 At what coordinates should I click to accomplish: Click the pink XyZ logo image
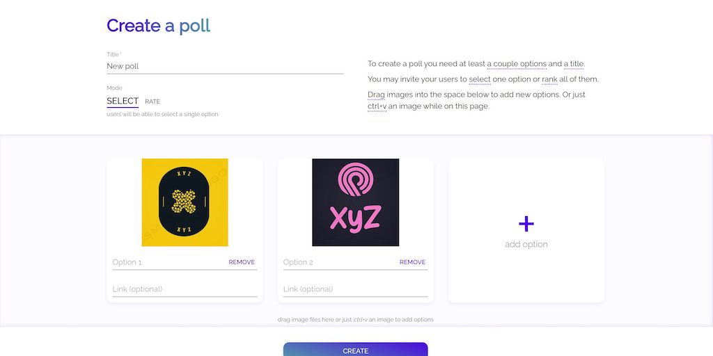point(355,202)
